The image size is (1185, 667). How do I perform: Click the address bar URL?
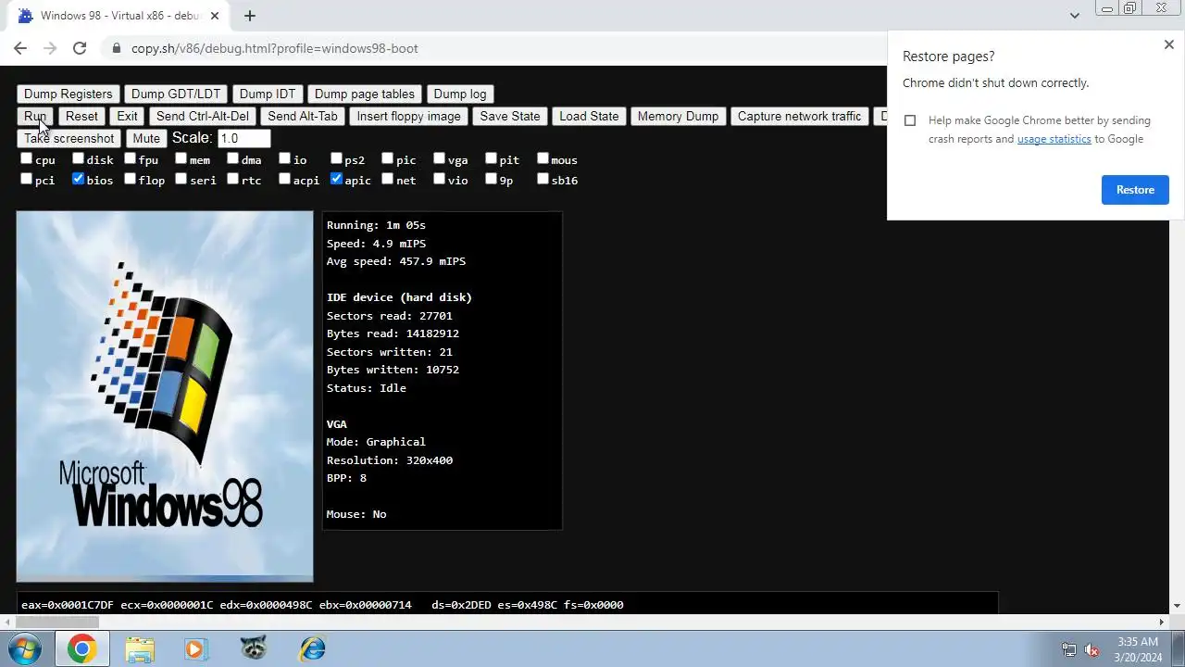point(274,48)
